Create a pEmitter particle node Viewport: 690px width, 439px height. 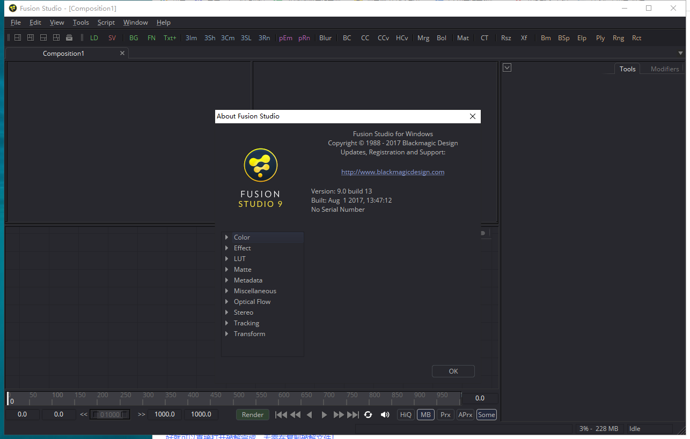[x=285, y=38]
